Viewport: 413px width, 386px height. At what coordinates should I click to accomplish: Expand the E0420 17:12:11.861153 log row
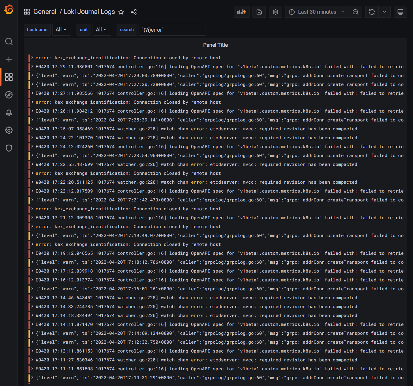tap(32, 351)
